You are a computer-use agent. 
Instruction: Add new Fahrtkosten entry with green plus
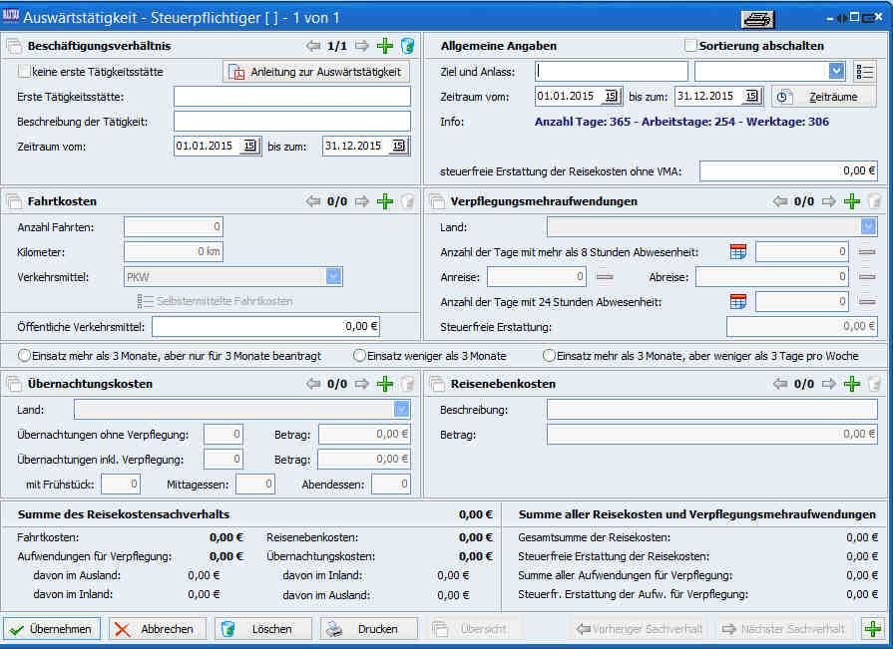point(385,201)
